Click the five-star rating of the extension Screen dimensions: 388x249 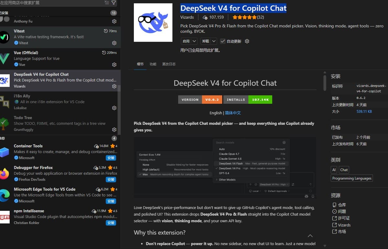[x=244, y=17]
